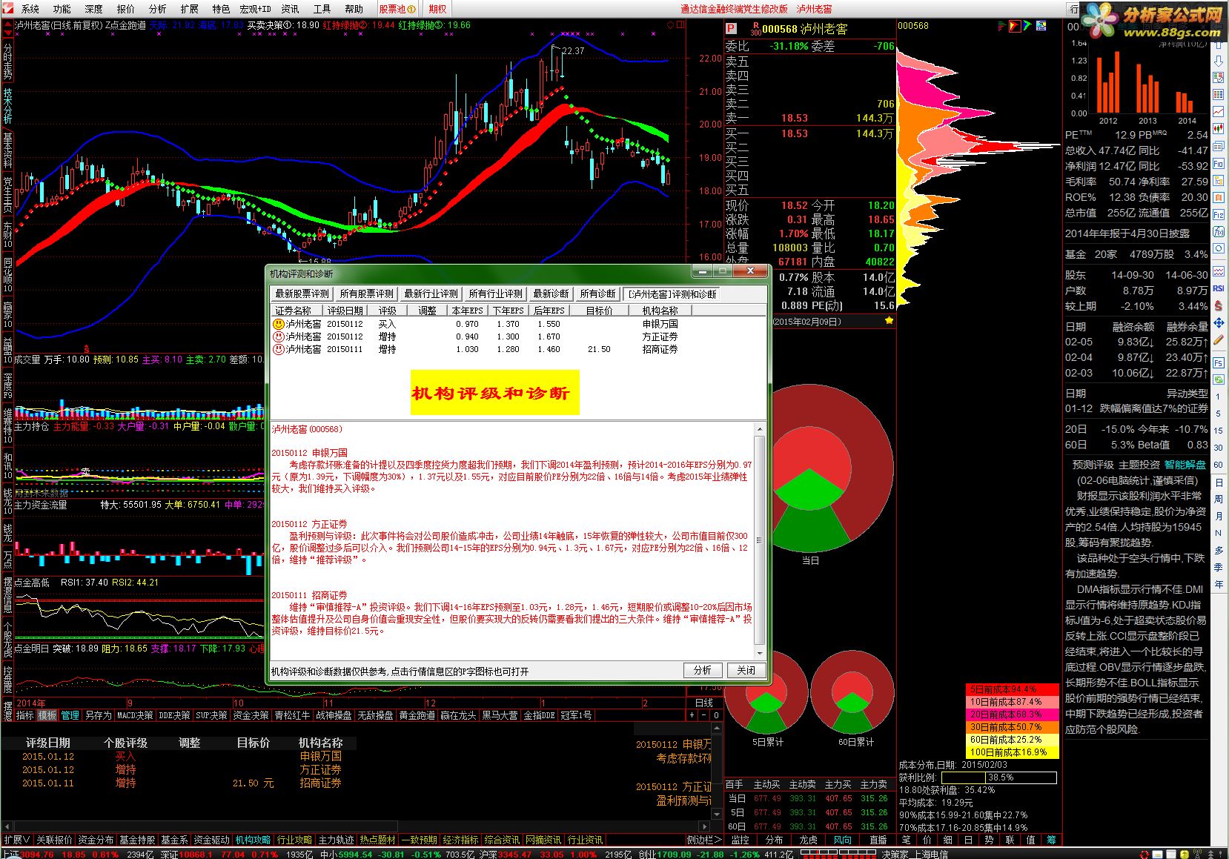Click bottom info panel scroll-down arrow

coord(716,813)
